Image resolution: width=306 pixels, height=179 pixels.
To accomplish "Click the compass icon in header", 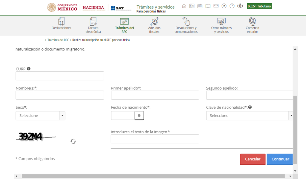I will [x=224, y=6].
